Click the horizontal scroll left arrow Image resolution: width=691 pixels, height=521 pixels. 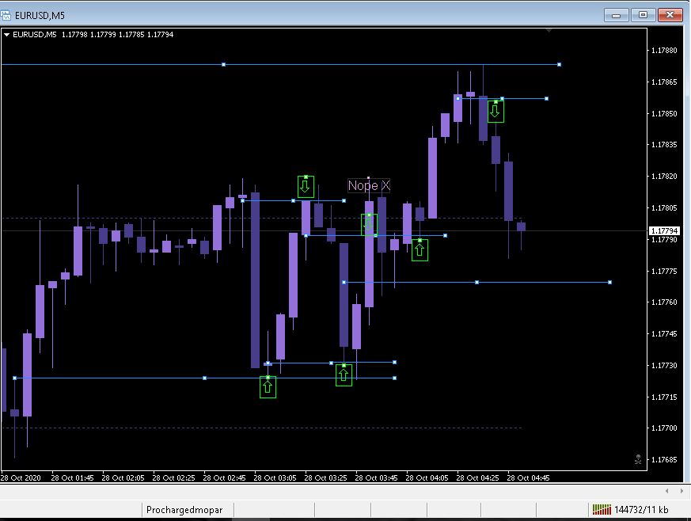[666, 491]
